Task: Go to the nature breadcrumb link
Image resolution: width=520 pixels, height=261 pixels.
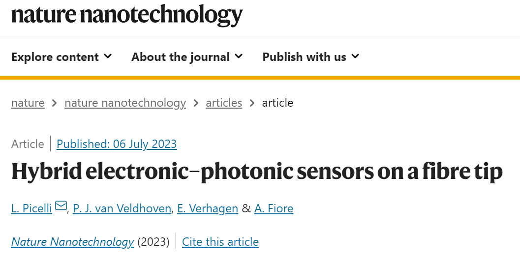Action: coord(28,103)
